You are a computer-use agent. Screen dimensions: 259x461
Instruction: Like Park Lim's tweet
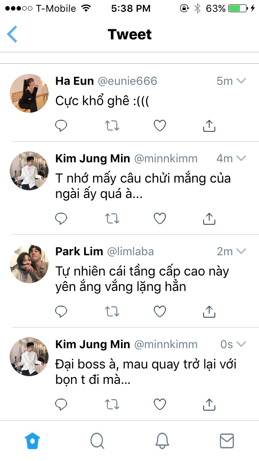(160, 311)
